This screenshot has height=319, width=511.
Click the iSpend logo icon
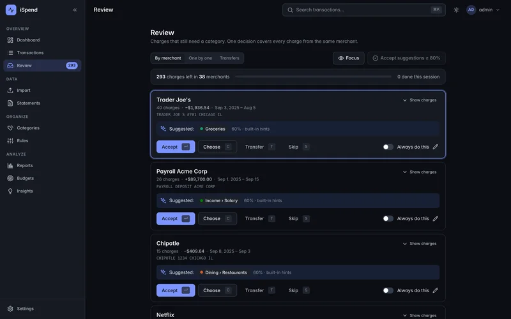[x=11, y=10]
